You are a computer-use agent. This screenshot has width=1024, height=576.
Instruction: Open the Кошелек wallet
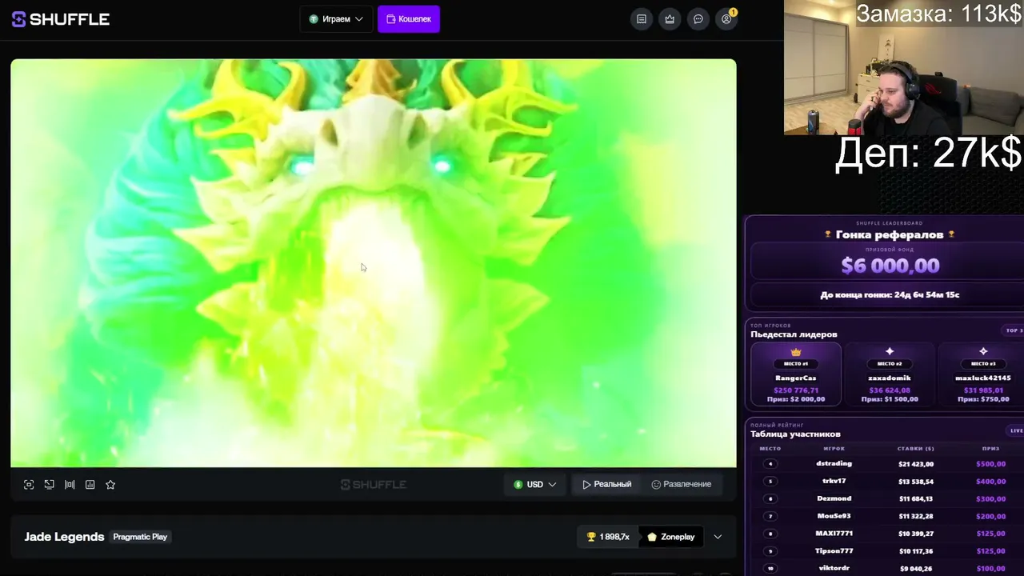(x=408, y=19)
